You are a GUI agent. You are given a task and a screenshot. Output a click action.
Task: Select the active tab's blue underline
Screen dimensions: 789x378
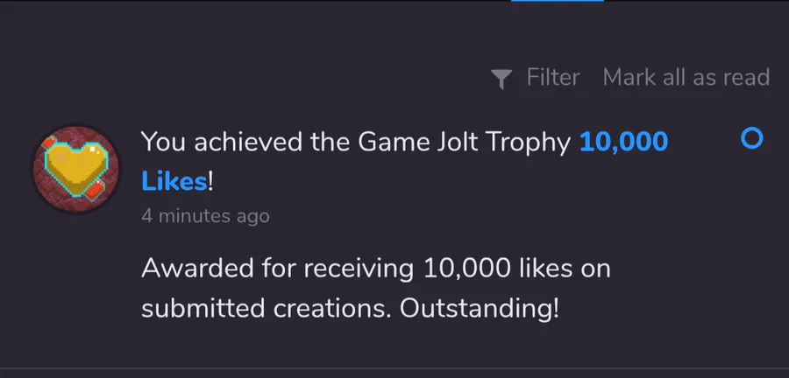point(557,1)
